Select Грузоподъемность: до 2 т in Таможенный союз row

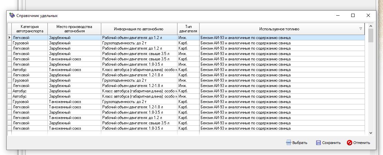(x=138, y=102)
